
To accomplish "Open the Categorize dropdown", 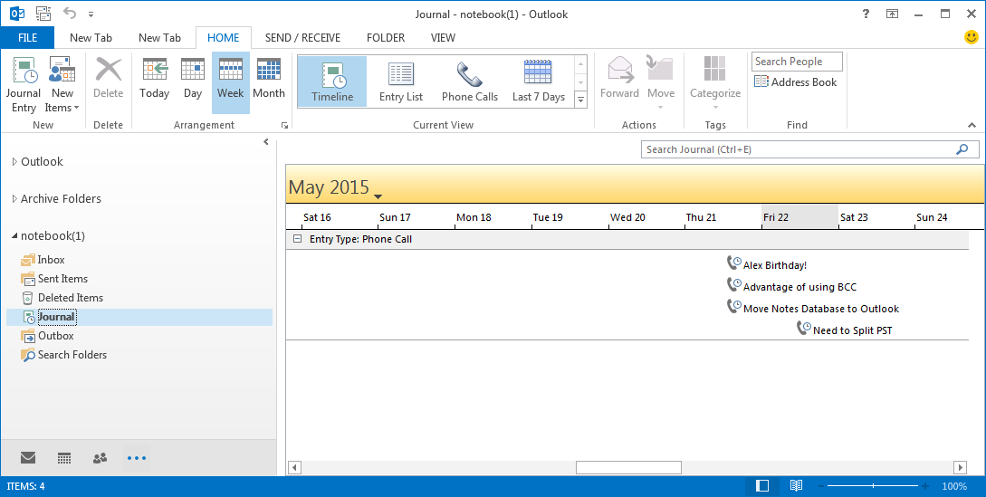I will (715, 85).
